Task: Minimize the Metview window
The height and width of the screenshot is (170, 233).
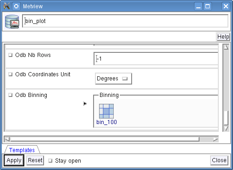Action: [x=198, y=6]
